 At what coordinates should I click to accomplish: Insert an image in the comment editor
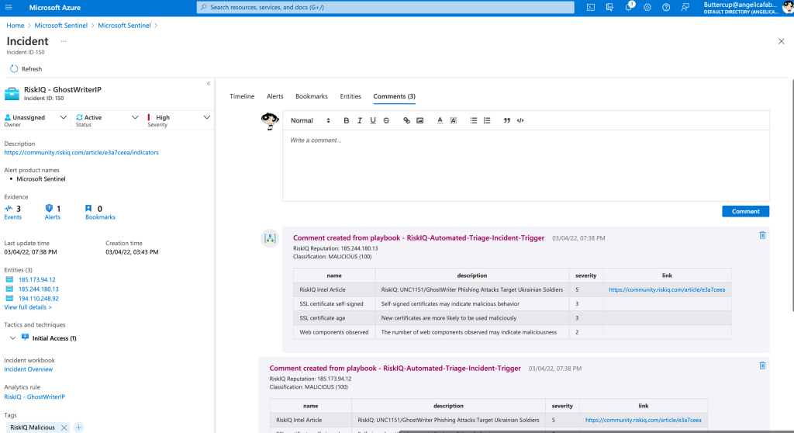[419, 120]
